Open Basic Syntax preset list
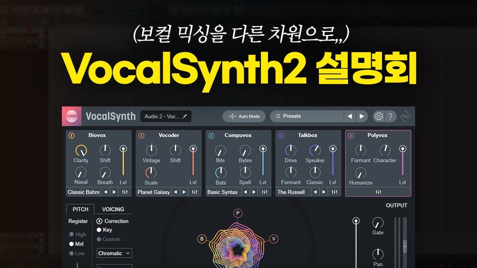Viewport: 477px width, 268px height. point(223,192)
